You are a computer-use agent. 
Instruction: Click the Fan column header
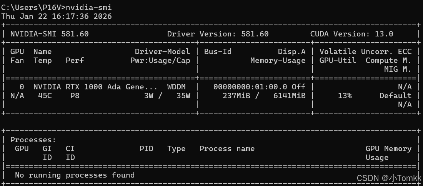17,60
